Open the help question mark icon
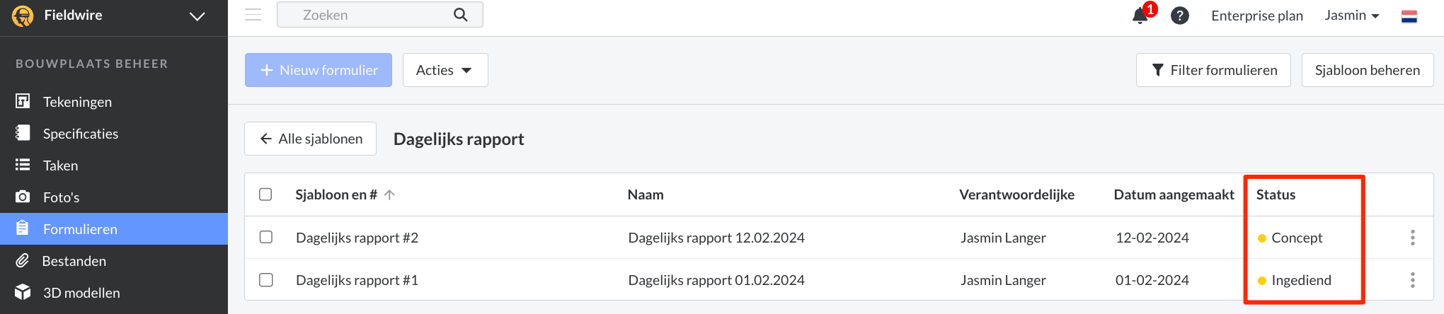This screenshot has width=1444, height=314. point(1180,16)
